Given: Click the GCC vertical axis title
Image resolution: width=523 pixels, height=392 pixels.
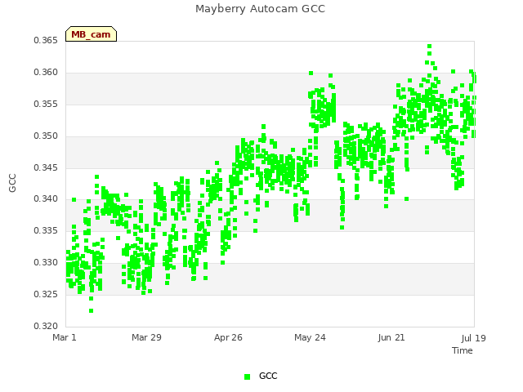Looking at the screenshot, I should 12,183.
